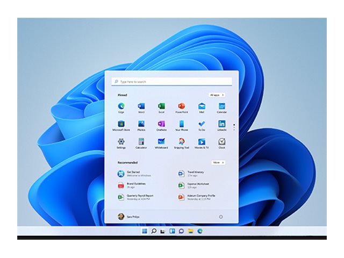The image size is (344, 258).
Task: Open Sara Philips user account menu
Action: point(128,217)
